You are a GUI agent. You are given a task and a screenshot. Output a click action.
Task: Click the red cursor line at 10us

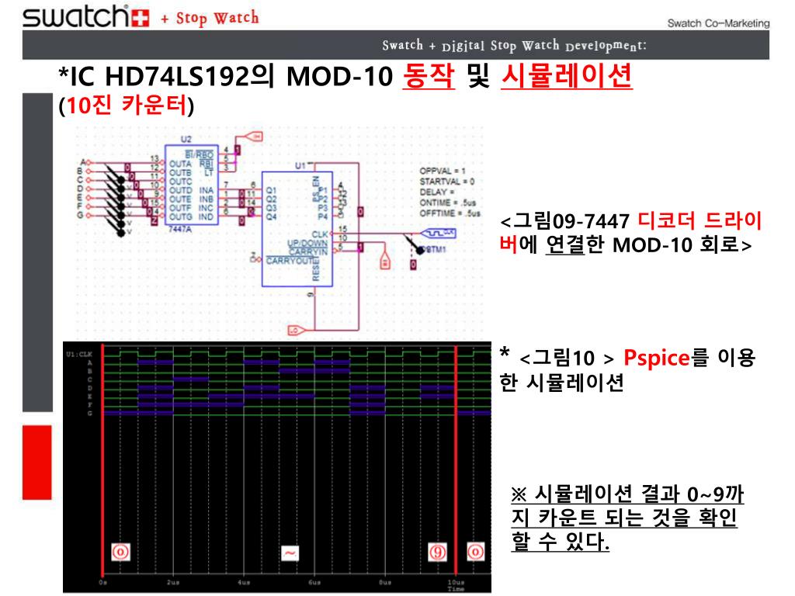(456, 461)
